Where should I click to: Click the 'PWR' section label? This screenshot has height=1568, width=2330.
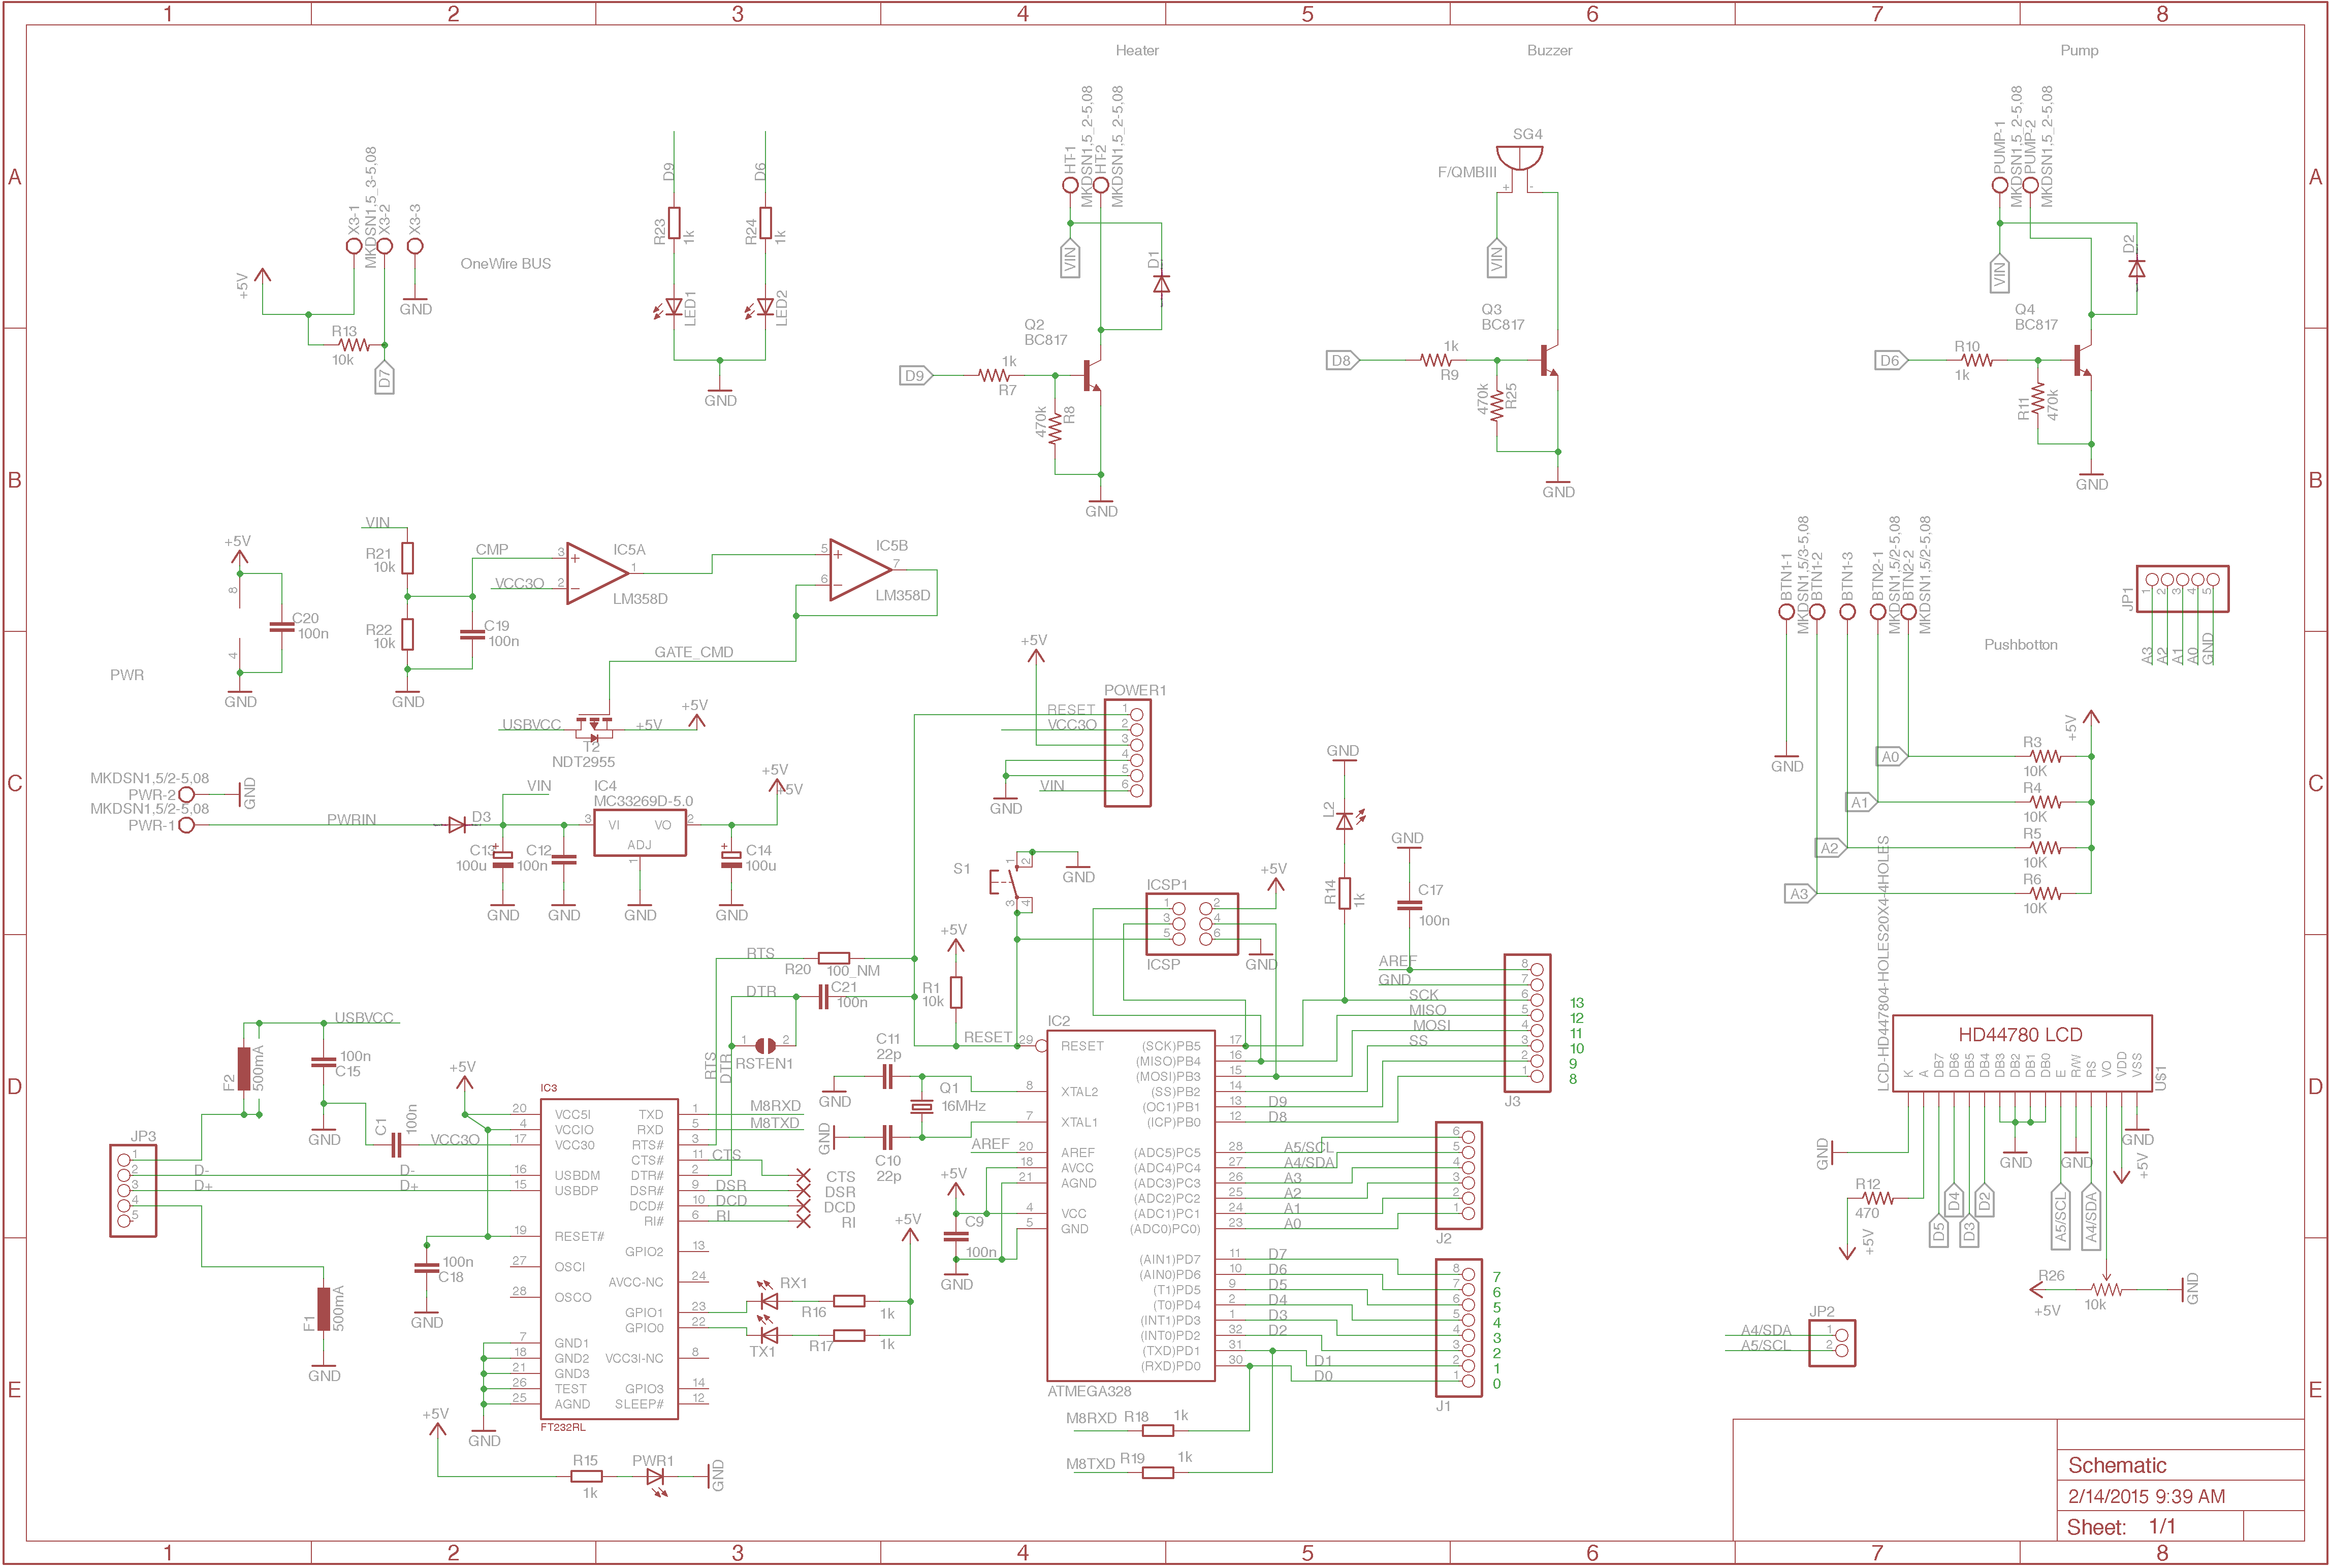pos(127,675)
